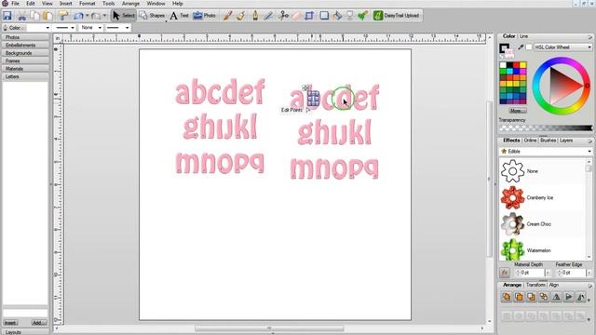This screenshot has height=335, width=596.
Task: Activate the Select arrow tool
Action: click(x=124, y=16)
